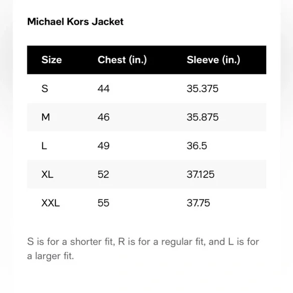The width and height of the screenshot is (293, 293).
Task: Select the Chest (in.) column header
Action: coord(122,60)
